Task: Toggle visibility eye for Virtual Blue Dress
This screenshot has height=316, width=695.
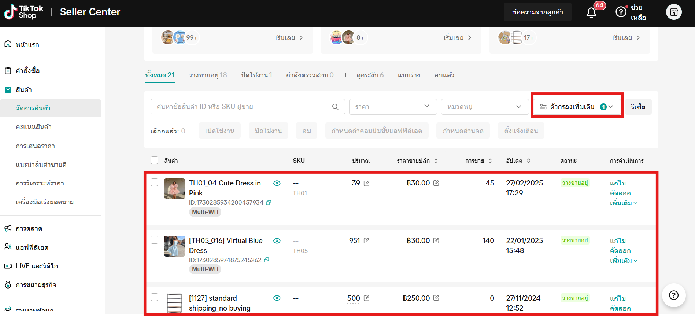Action: coord(277,241)
